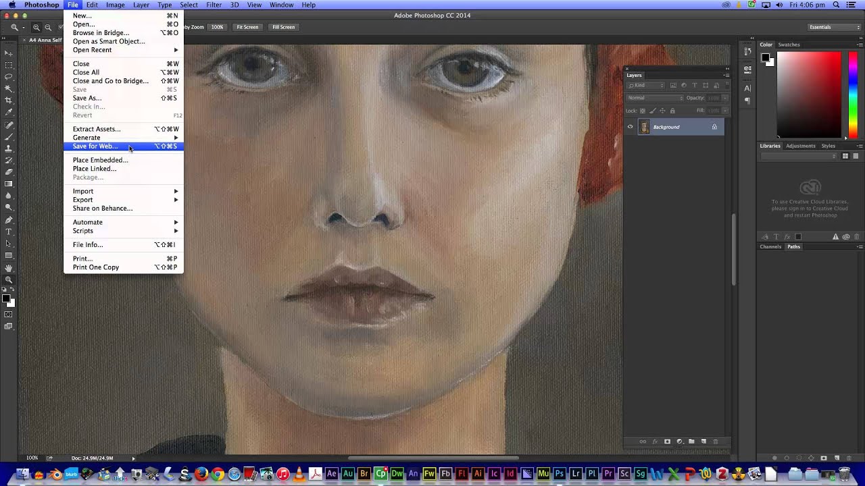Toggle type layer filter in Layers panel
This screenshot has height=486, width=865.
pos(695,86)
